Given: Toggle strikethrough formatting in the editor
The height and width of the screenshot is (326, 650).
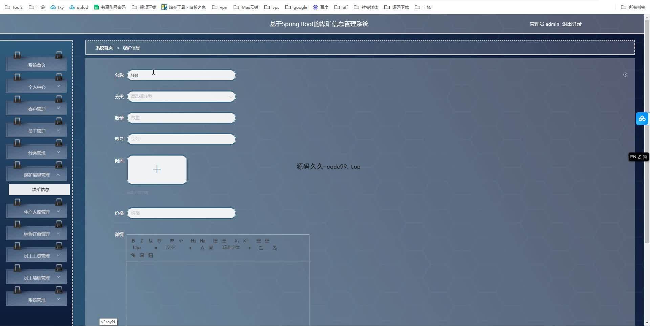Looking at the screenshot, I should (x=159, y=241).
